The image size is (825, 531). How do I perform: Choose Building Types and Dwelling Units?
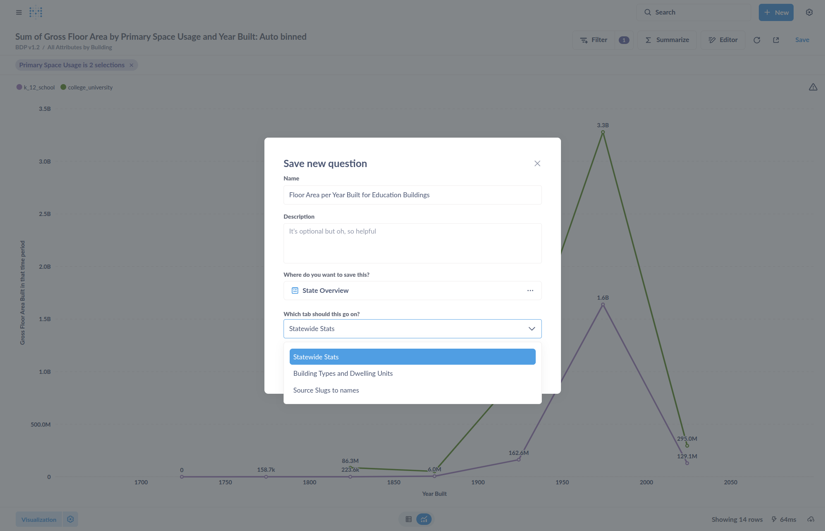click(x=343, y=373)
